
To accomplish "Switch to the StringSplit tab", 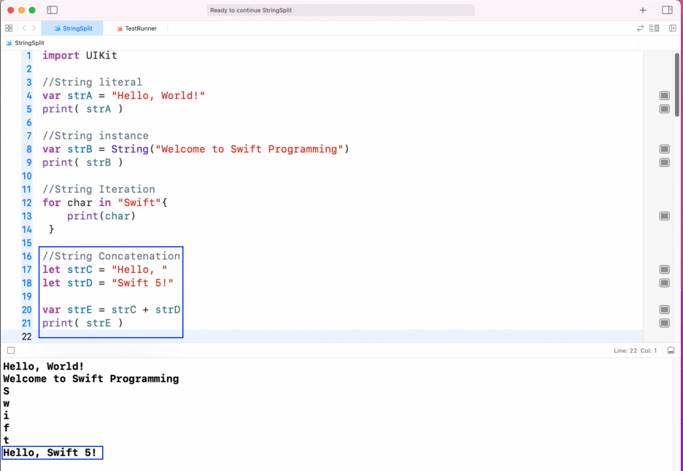I will (72, 29).
